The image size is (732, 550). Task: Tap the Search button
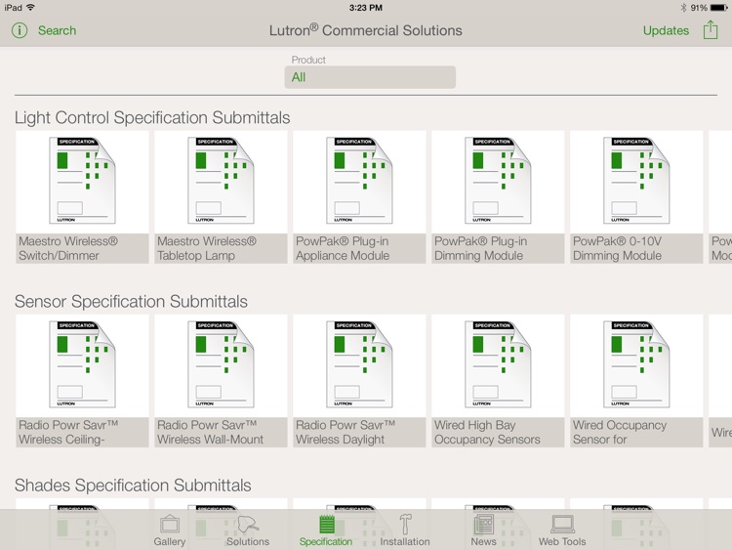point(57,31)
